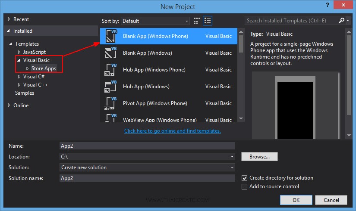Open the Sort by dropdown
The height and width of the screenshot is (211, 356).
155,21
